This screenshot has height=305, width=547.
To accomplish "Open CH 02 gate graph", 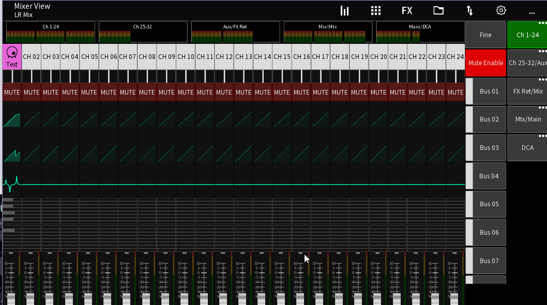I will [x=32, y=120].
